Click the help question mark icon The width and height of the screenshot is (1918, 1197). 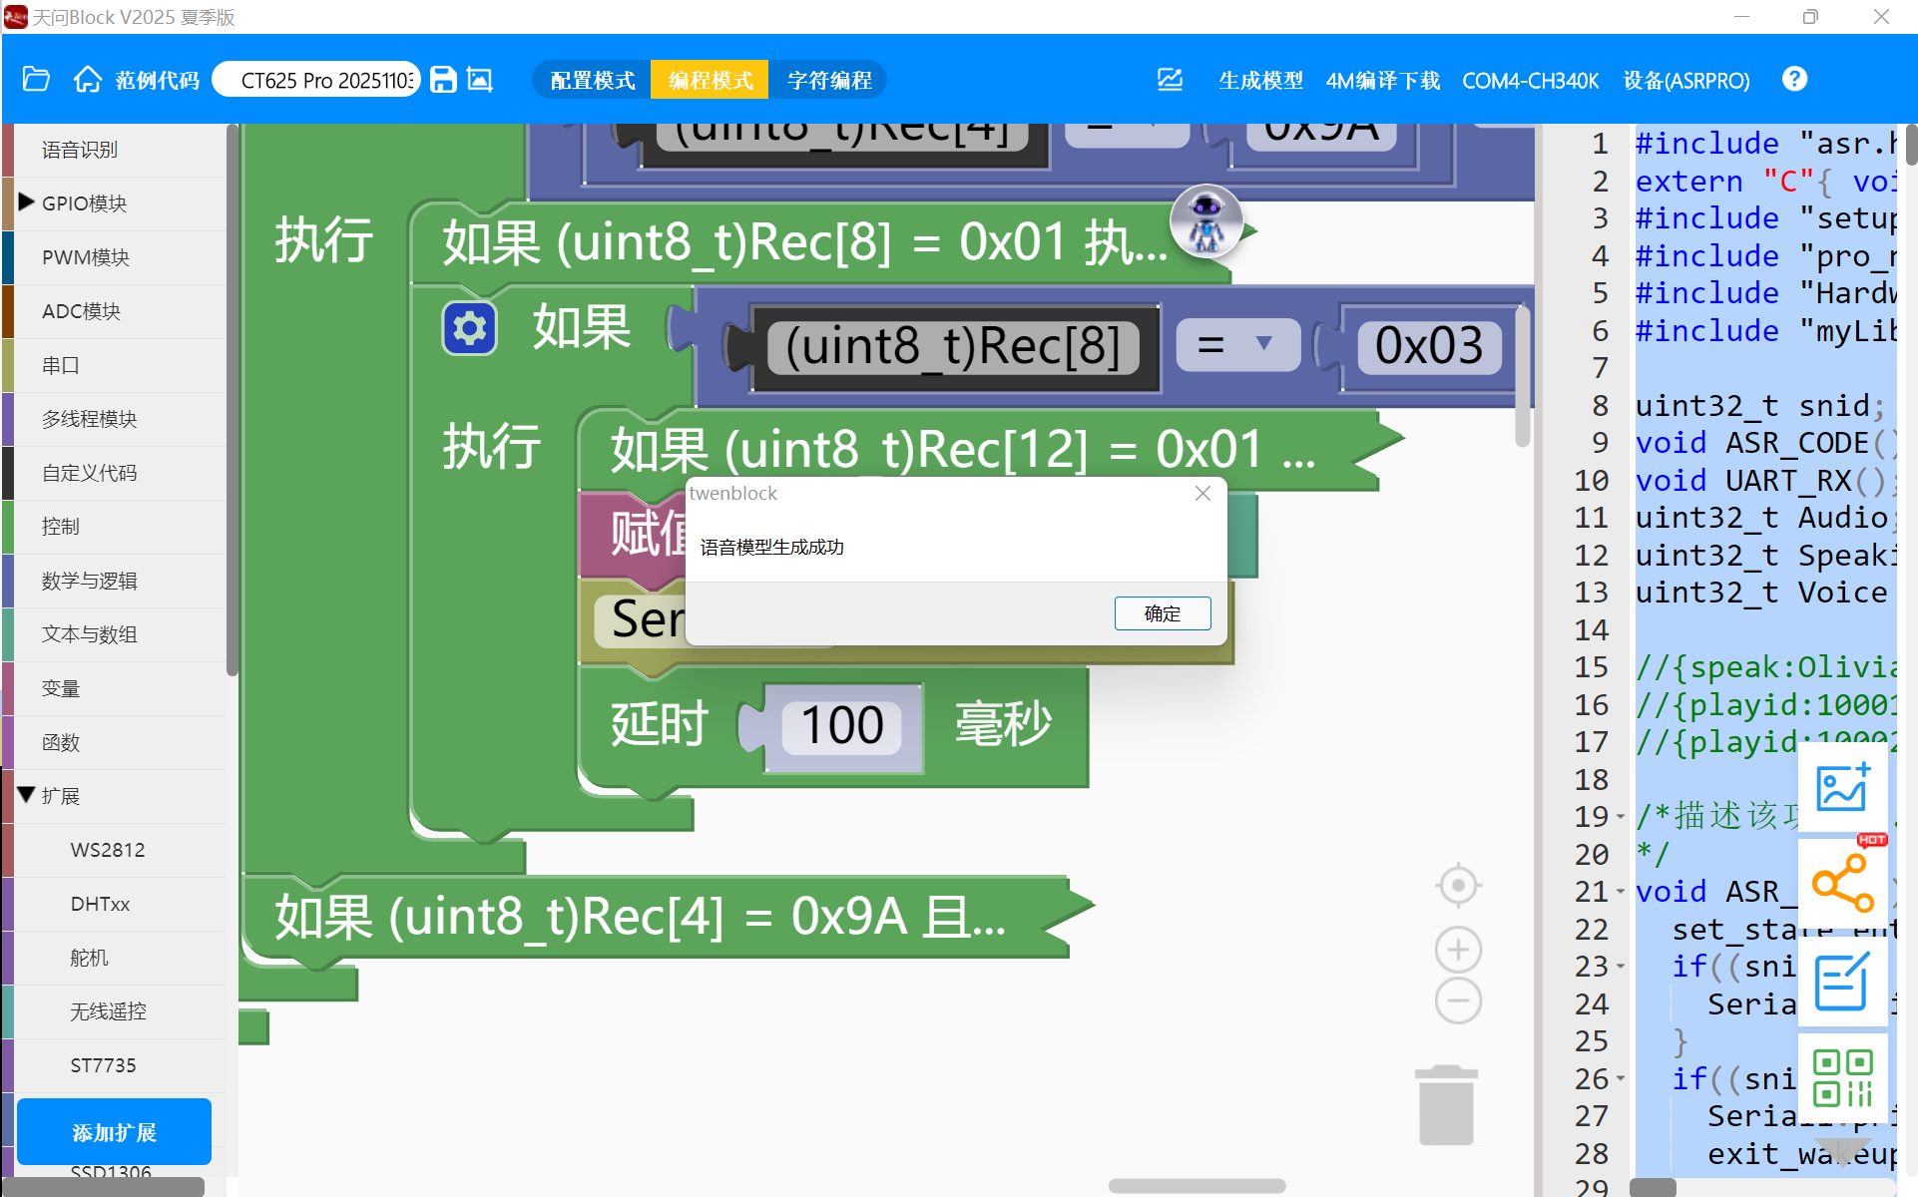[1794, 80]
